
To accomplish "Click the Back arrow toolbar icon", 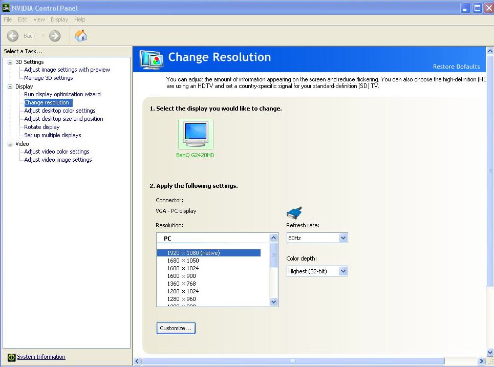I will [13, 36].
